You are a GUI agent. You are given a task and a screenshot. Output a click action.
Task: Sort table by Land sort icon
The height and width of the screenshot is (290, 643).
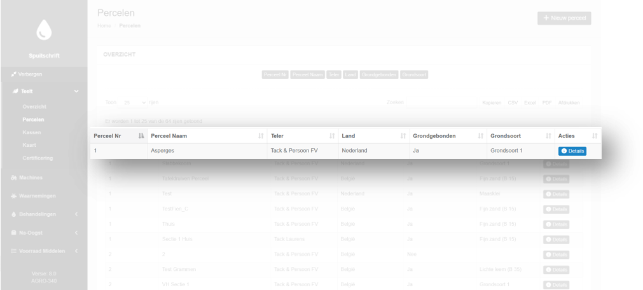tap(403, 135)
